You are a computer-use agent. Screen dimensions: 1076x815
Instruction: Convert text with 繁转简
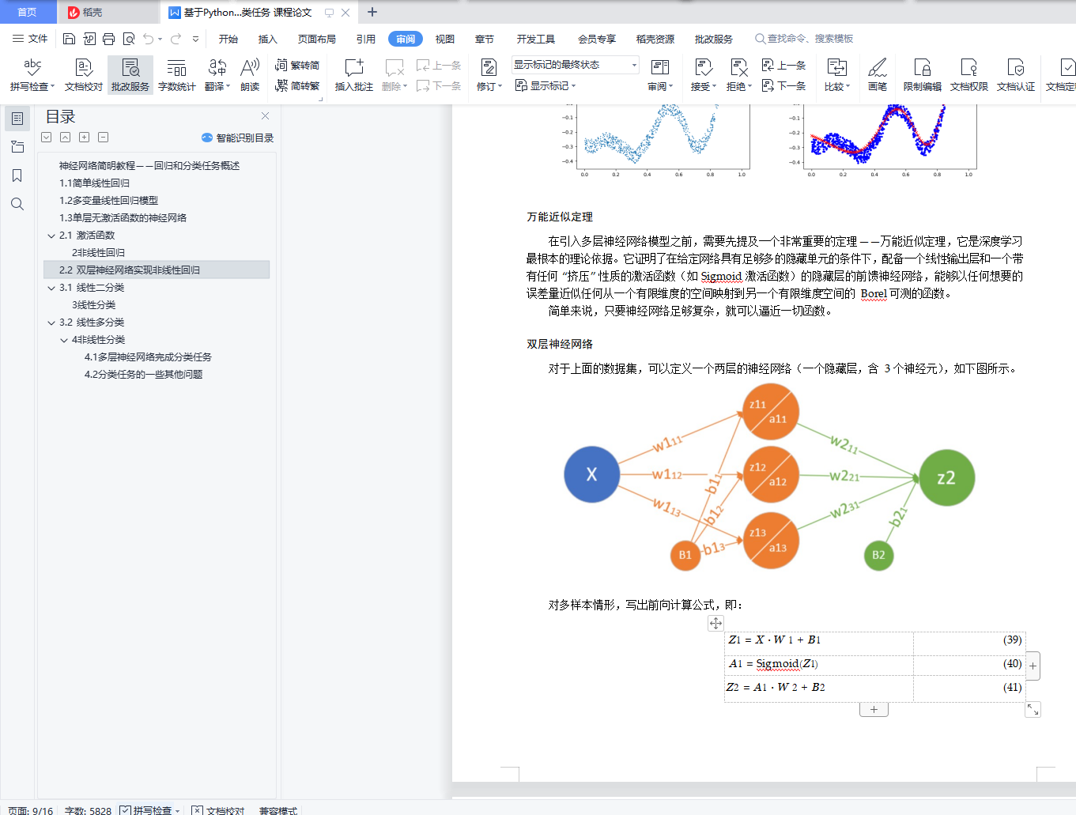pyautogui.click(x=297, y=66)
